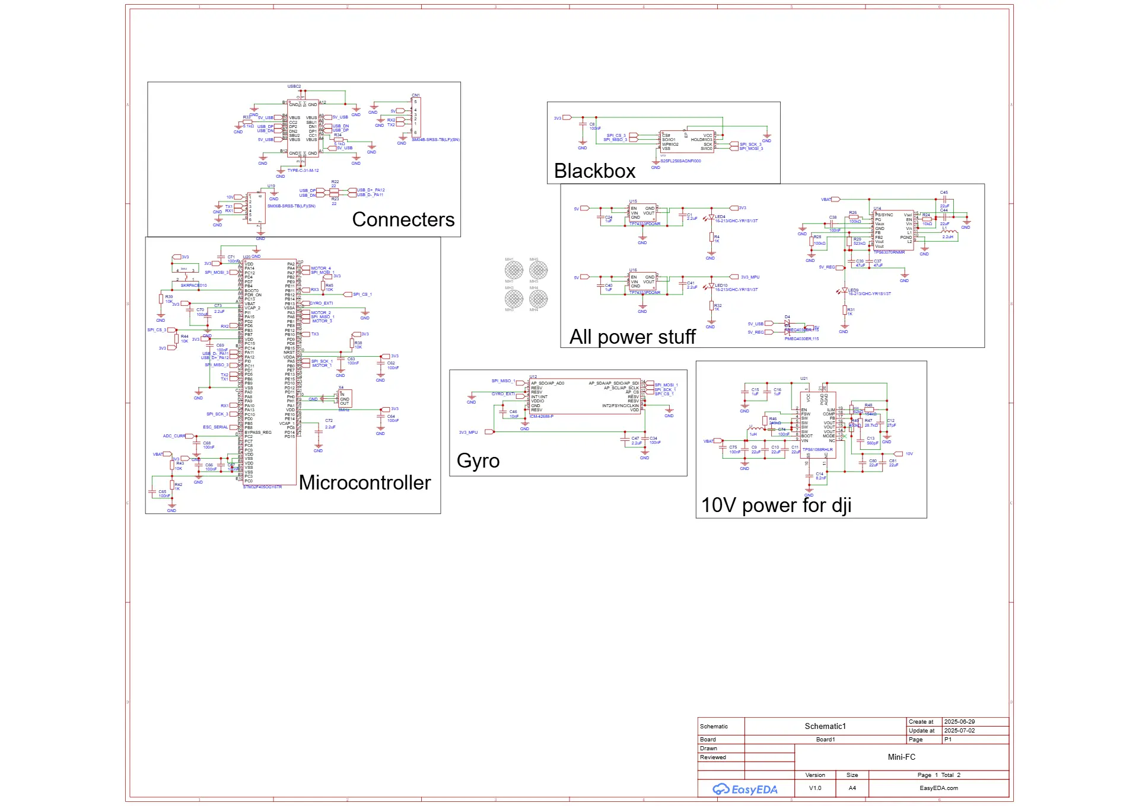Select the R4 1K resistor
The height and width of the screenshot is (806, 1139).
pyautogui.click(x=711, y=238)
